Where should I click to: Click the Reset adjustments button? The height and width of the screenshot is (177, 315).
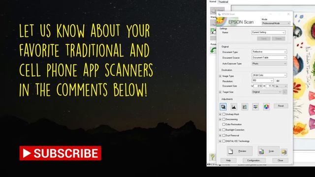(x=281, y=106)
